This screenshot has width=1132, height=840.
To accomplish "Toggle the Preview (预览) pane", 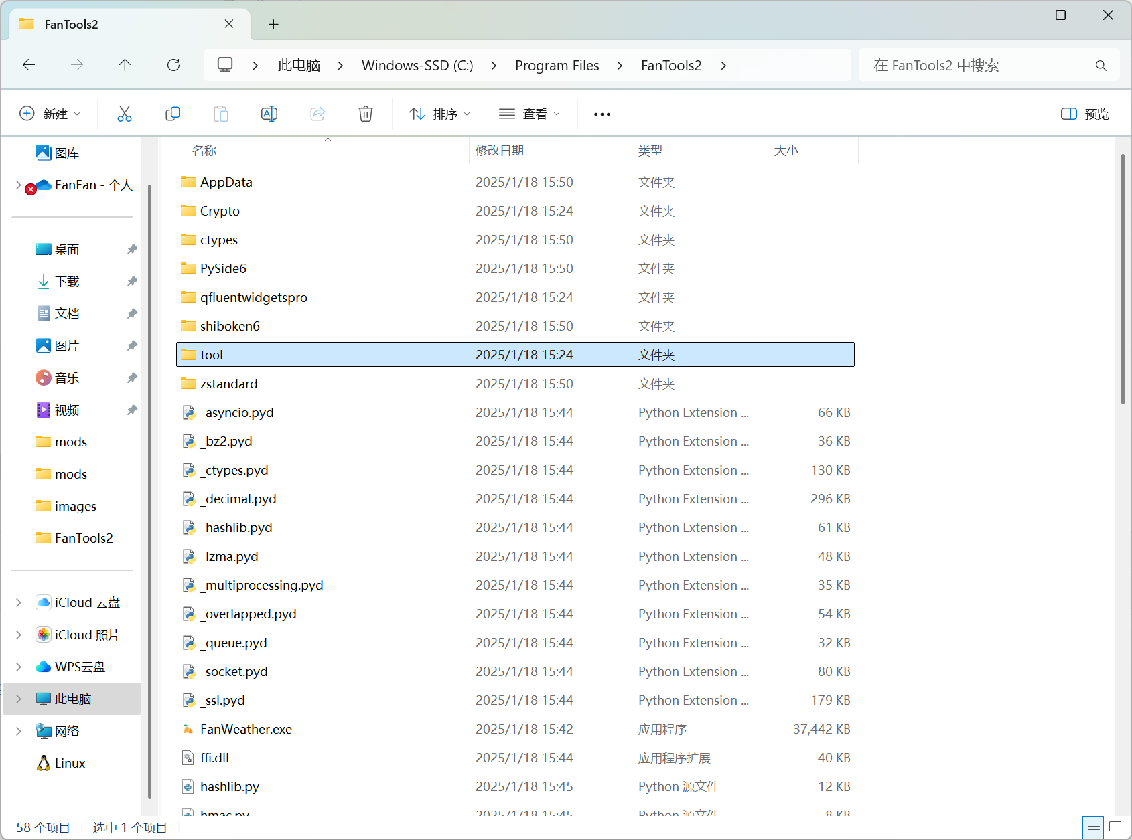I will pos(1085,114).
